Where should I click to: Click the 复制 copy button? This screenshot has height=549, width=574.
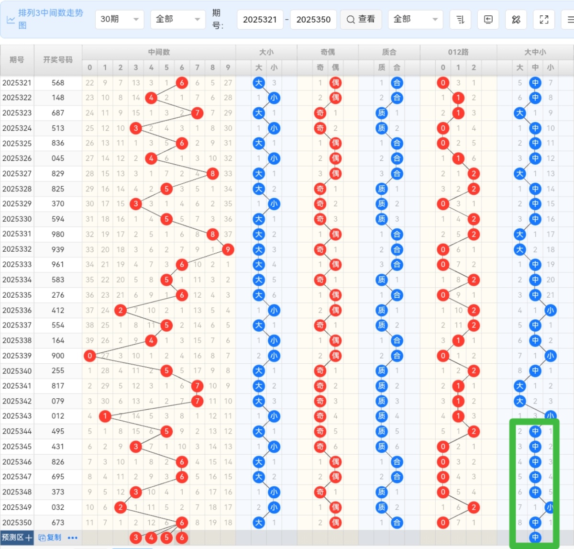click(x=50, y=538)
